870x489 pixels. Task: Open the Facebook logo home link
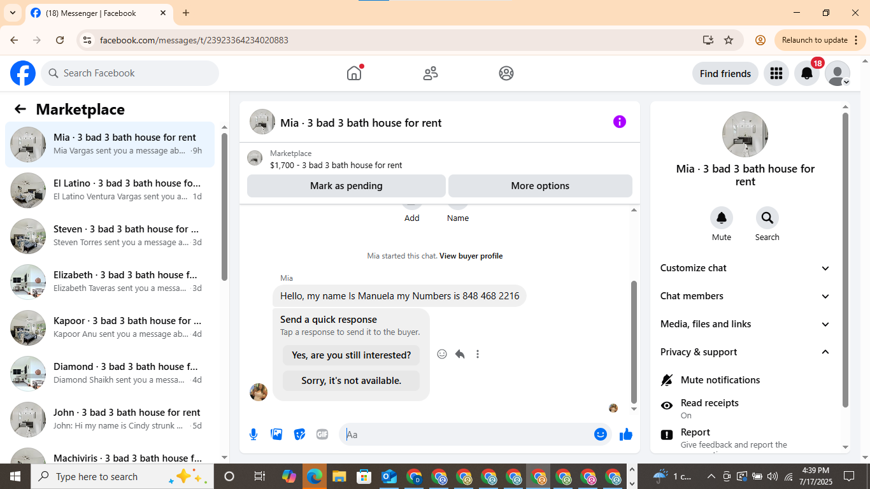23,73
